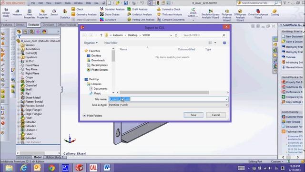Viewport: 305px width, 172px height.
Task: Click Save in Export dialog
Action: pos(193,115)
